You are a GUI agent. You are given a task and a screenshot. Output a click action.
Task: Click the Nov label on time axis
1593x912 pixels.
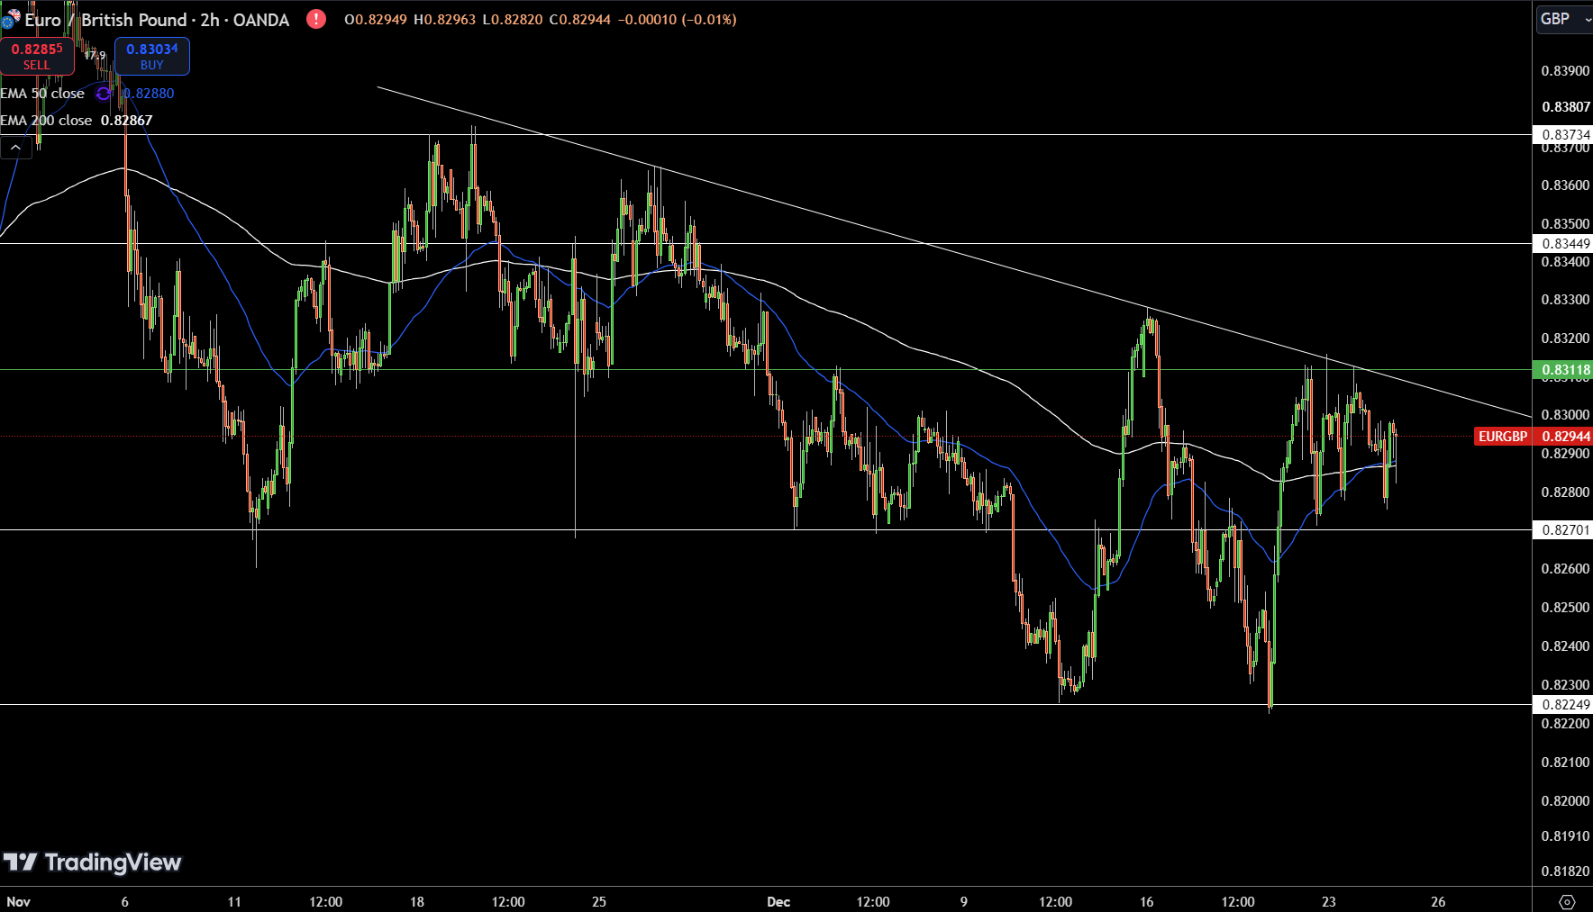point(18,902)
